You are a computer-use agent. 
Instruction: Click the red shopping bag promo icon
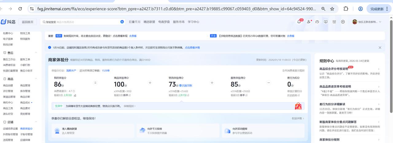[x=298, y=106]
